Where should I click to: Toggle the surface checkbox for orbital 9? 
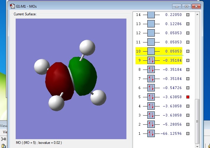point(188,60)
